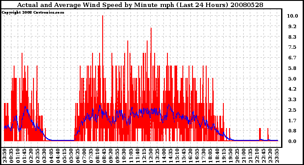Screen dimensions: 304x165
Task: Select the 5.0 y-axis label
Action: pos(293,79)
